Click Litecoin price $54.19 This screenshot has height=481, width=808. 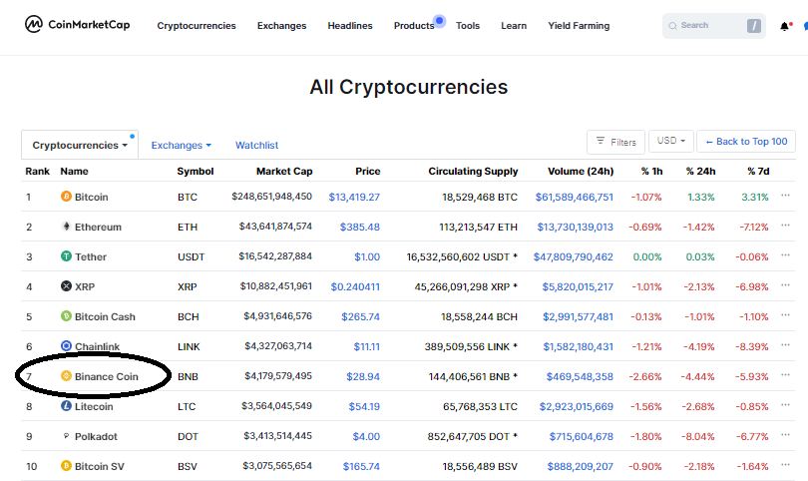364,406
